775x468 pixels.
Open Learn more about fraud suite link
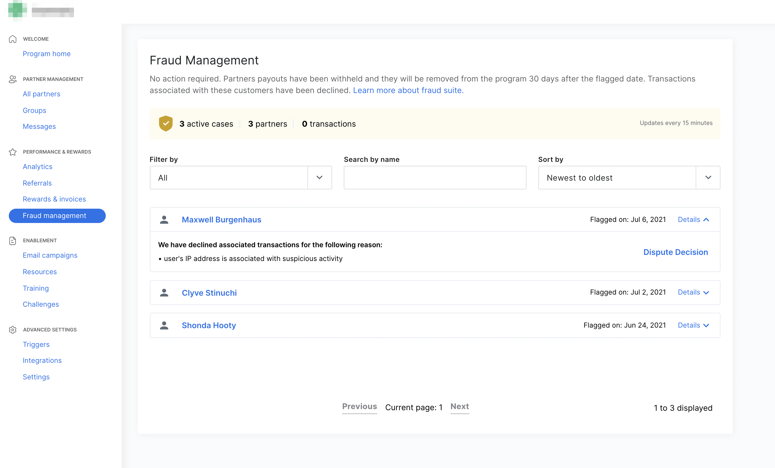[408, 90]
